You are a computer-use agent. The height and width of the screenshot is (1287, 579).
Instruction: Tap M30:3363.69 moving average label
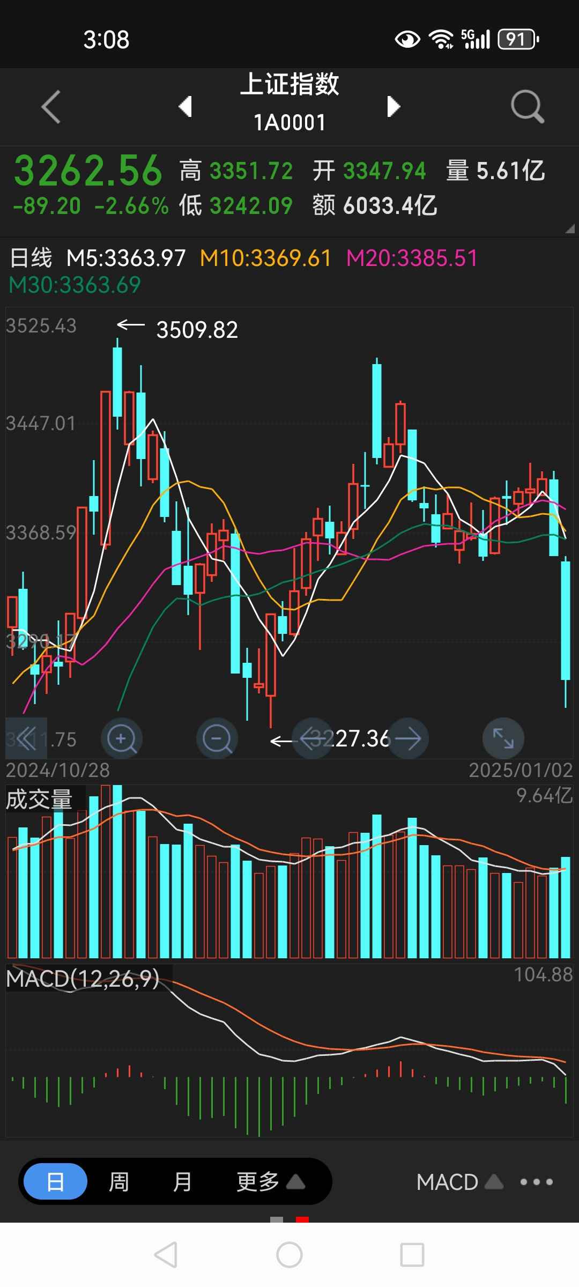[x=75, y=284]
